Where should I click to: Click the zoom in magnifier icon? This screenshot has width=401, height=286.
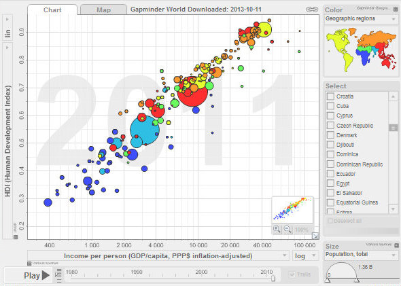tap(277, 229)
